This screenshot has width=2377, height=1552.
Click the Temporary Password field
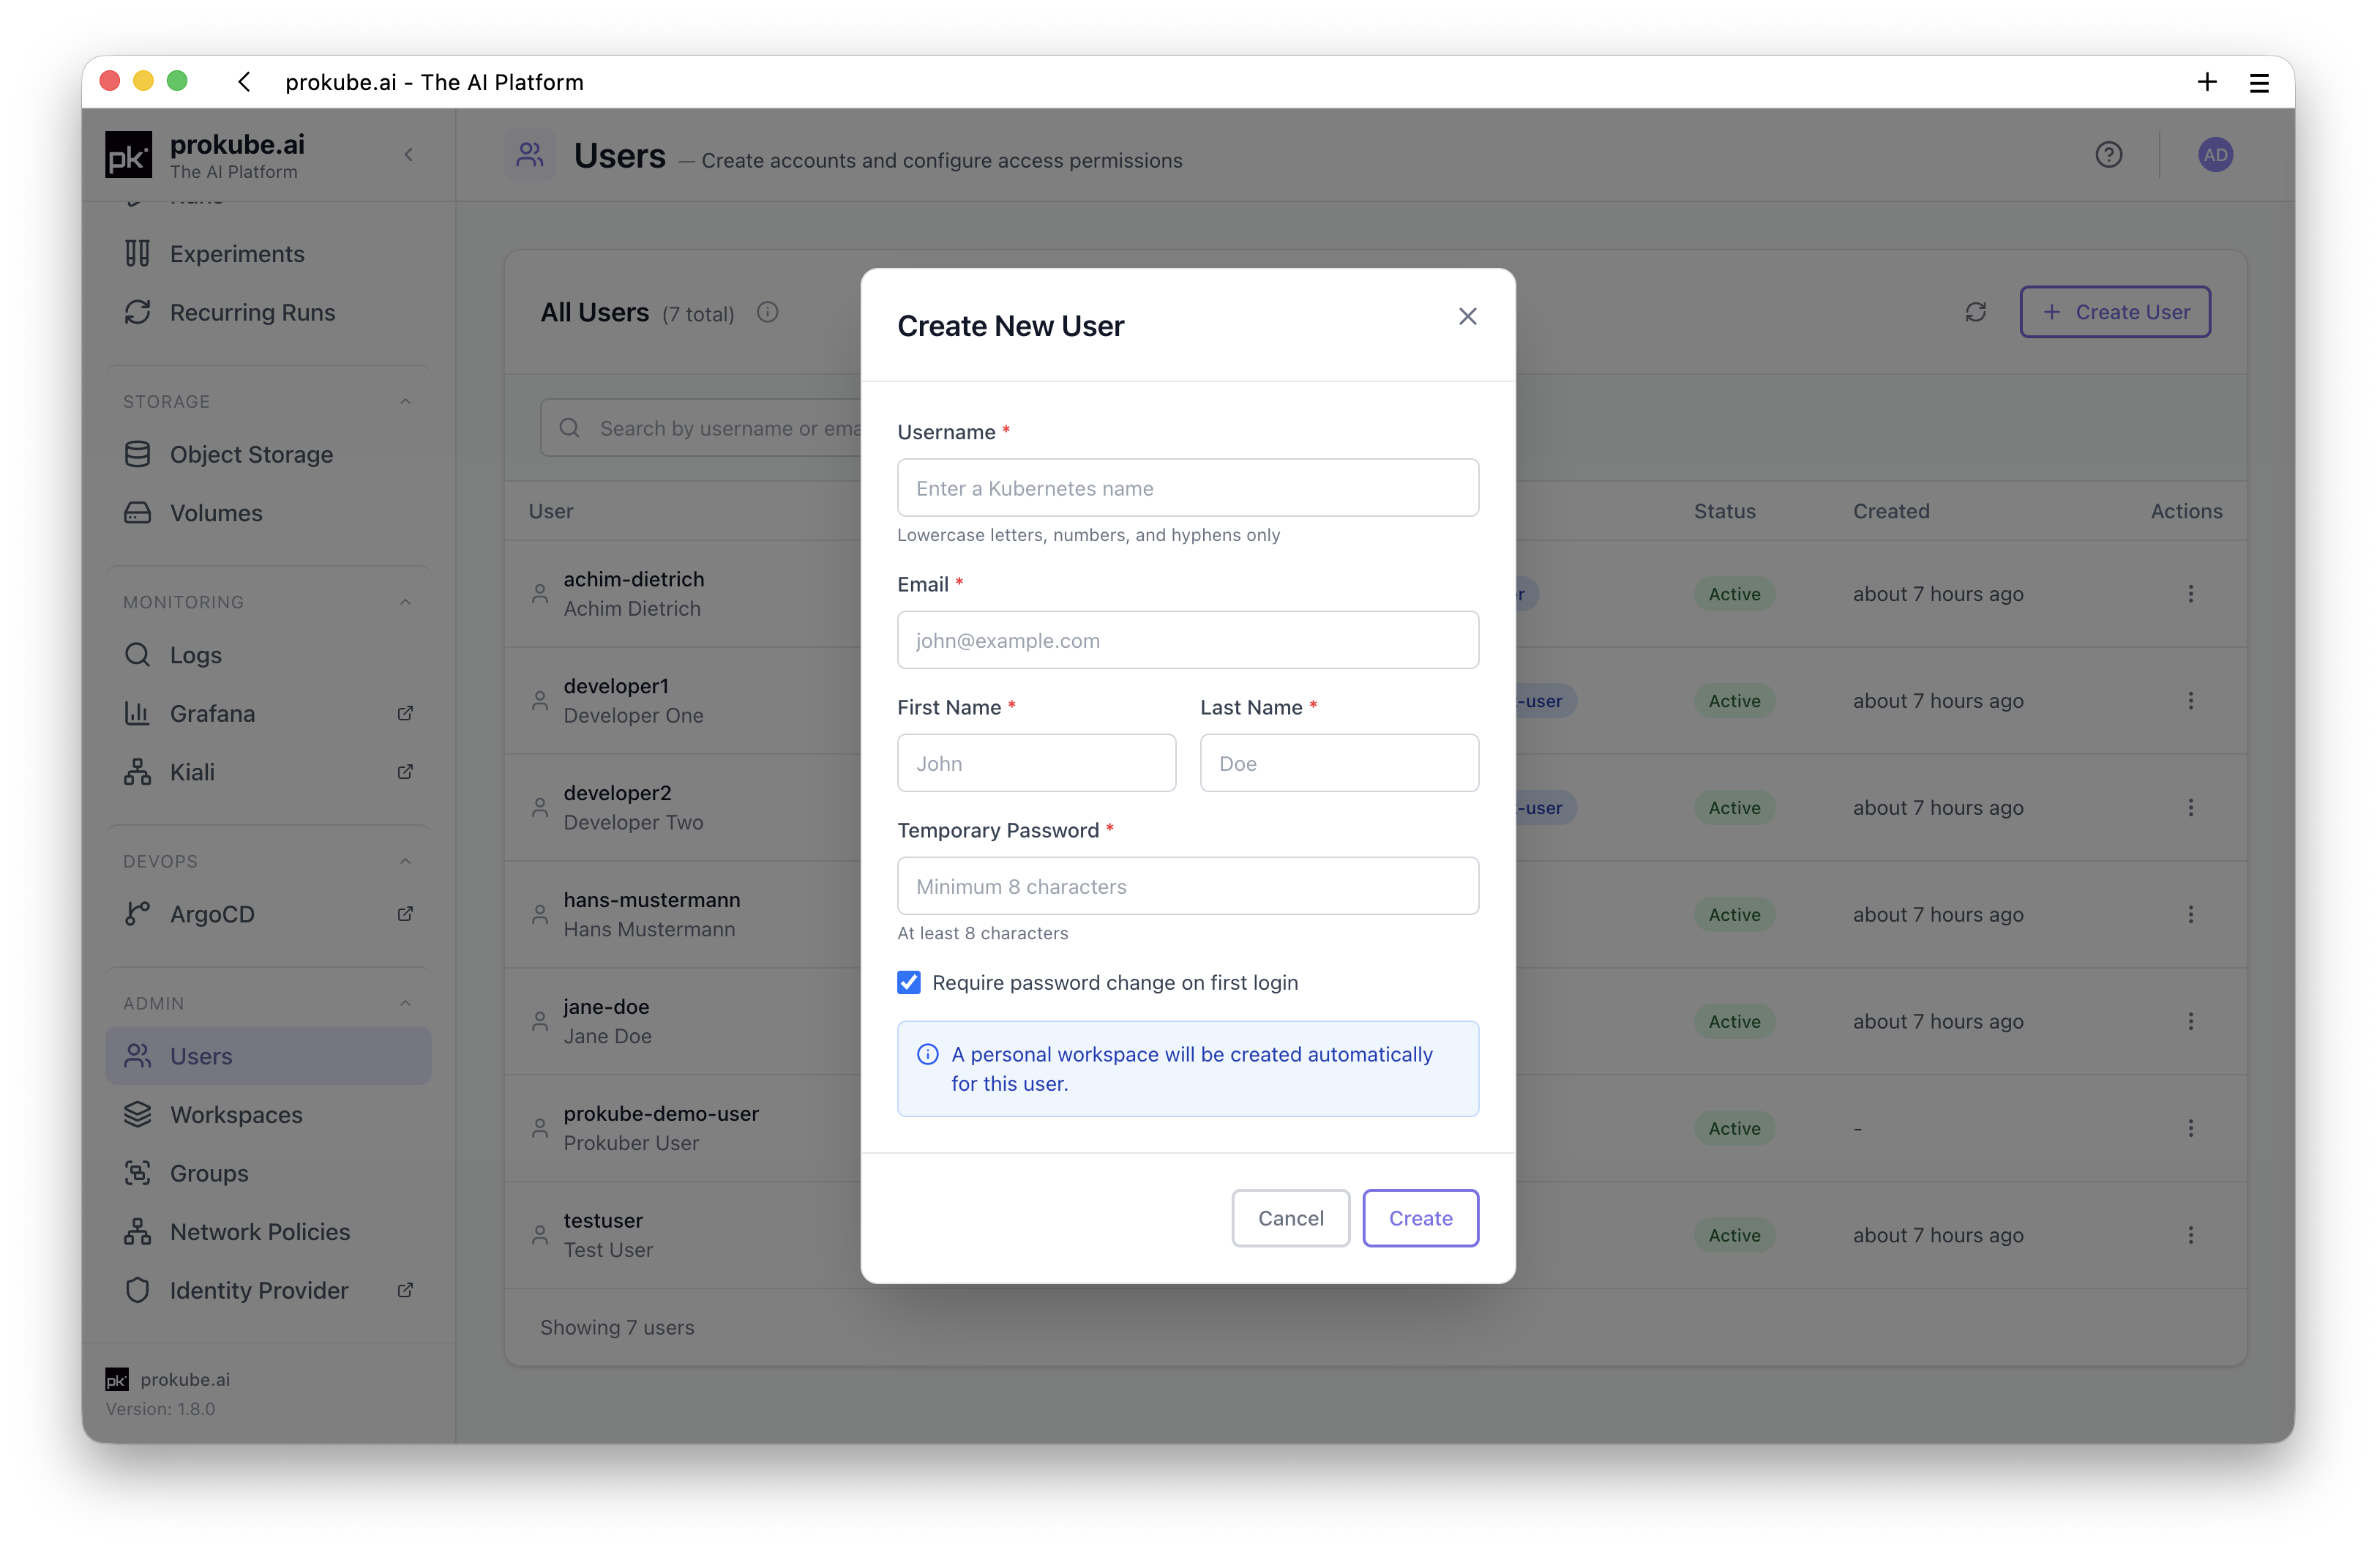click(x=1188, y=885)
